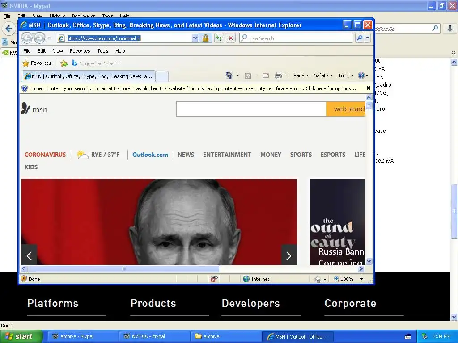Click the IE vertical scroll down arrow
Viewport: 458px width, 343px height.
click(369, 261)
